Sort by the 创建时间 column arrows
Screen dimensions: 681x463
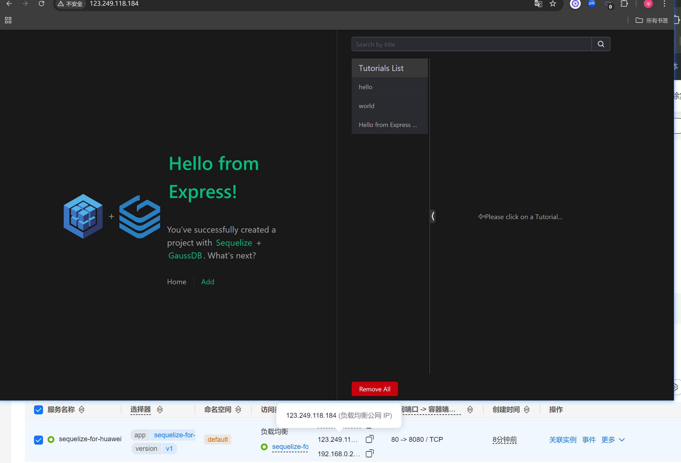click(527, 410)
